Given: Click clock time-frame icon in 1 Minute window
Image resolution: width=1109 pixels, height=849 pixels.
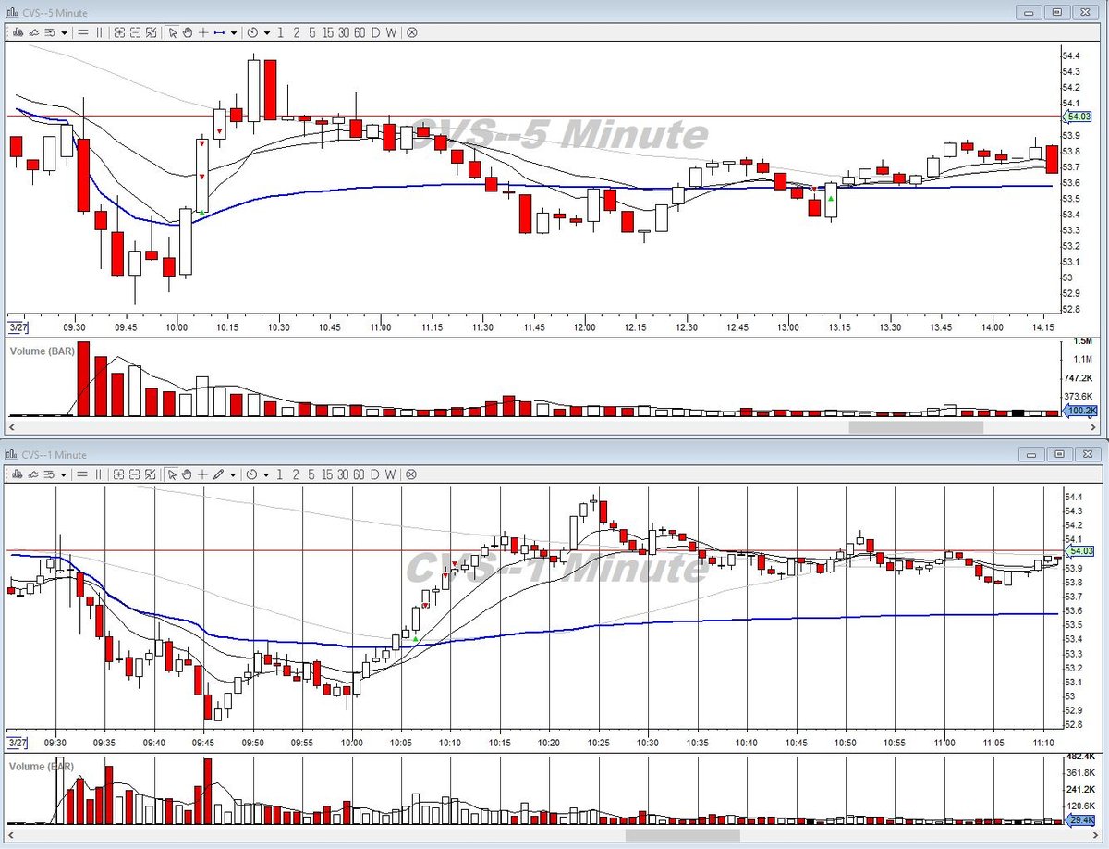Looking at the screenshot, I should coord(252,474).
